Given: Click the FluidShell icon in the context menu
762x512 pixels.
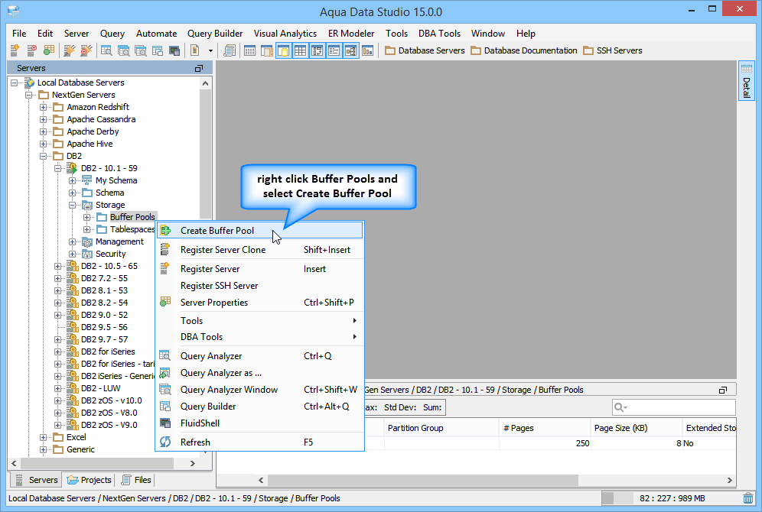Looking at the screenshot, I should point(165,423).
